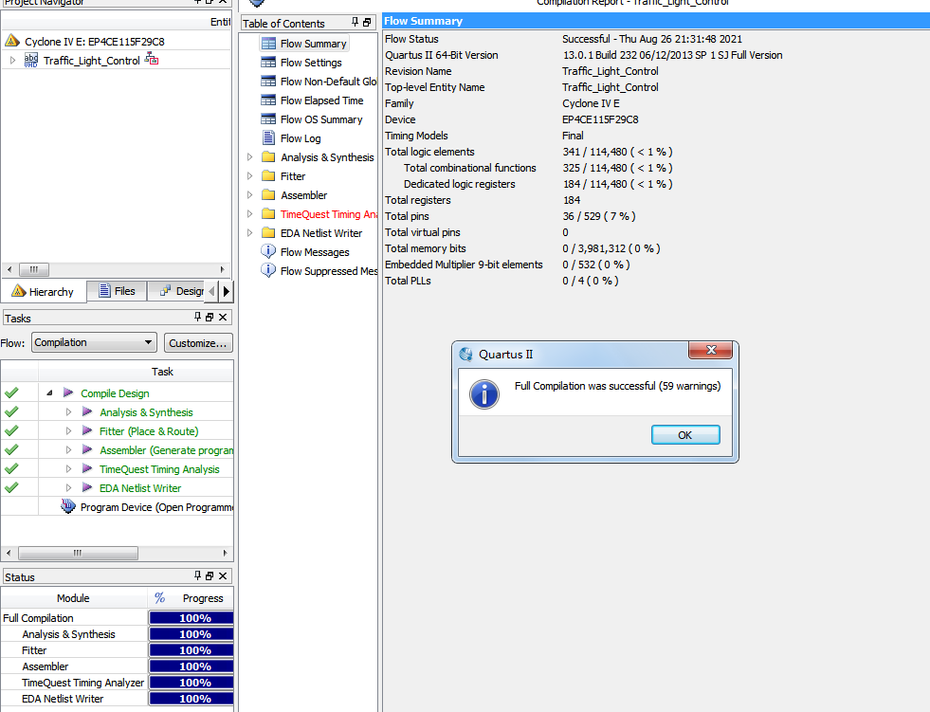The width and height of the screenshot is (930, 712).
Task: Select Cyclone IV E device warning icon
Action: 12,41
